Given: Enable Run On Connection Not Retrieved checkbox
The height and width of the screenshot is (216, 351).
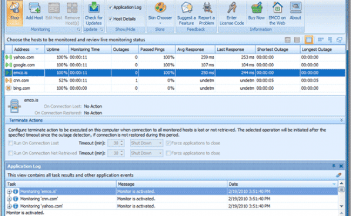Looking at the screenshot, I should pyautogui.click(x=10, y=153).
